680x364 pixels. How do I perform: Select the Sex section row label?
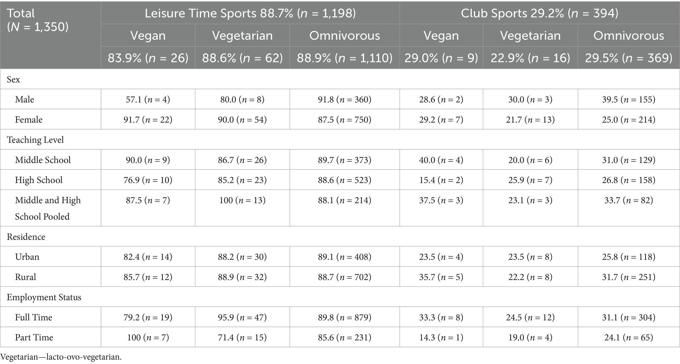13,79
